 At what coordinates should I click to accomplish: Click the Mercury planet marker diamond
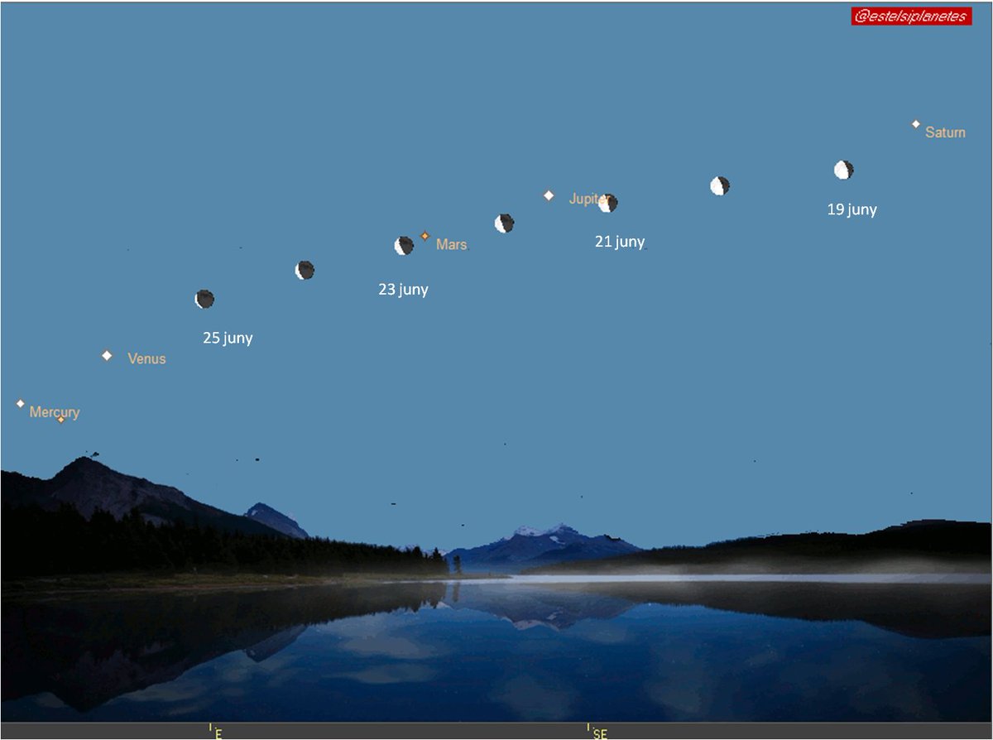coord(21,404)
